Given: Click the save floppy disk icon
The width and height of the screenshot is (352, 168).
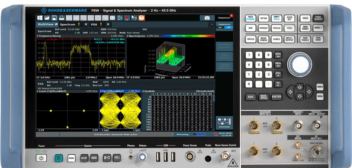Looking at the screenshot, I should coord(54,18).
